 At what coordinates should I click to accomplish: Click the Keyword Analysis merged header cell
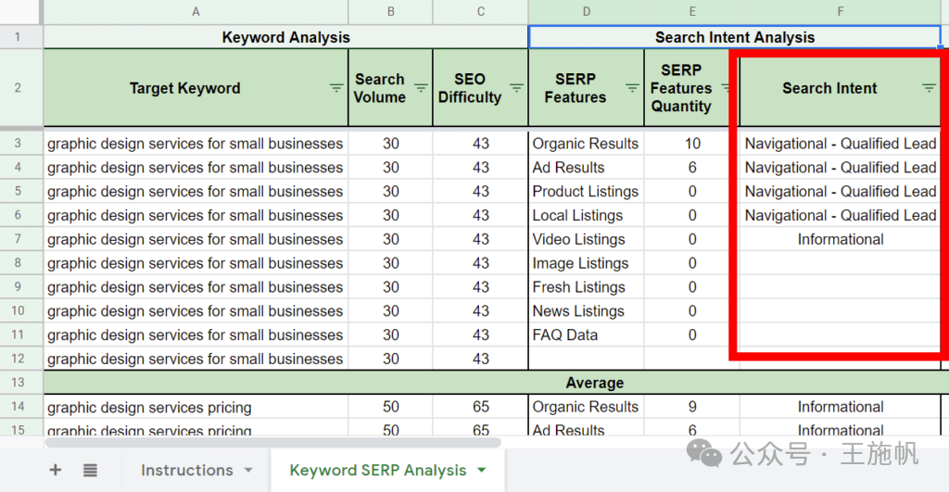[285, 37]
